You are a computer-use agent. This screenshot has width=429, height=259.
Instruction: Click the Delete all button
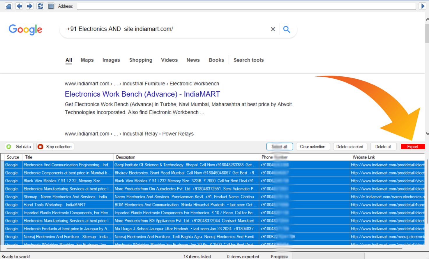[383, 147]
